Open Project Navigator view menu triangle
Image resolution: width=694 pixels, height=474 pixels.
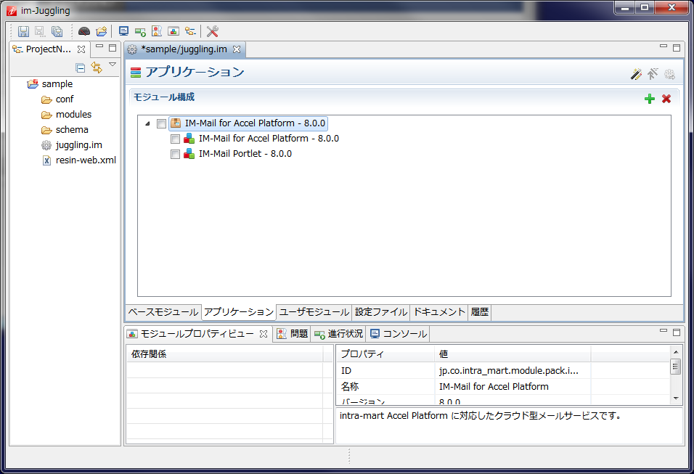(x=113, y=65)
